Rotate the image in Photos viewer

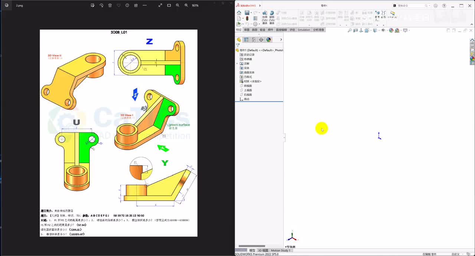pyautogui.click(x=101, y=6)
